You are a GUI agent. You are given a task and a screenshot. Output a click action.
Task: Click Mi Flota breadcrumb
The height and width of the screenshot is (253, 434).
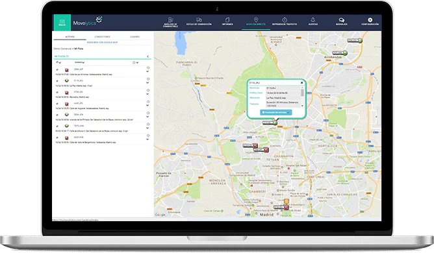coord(79,49)
